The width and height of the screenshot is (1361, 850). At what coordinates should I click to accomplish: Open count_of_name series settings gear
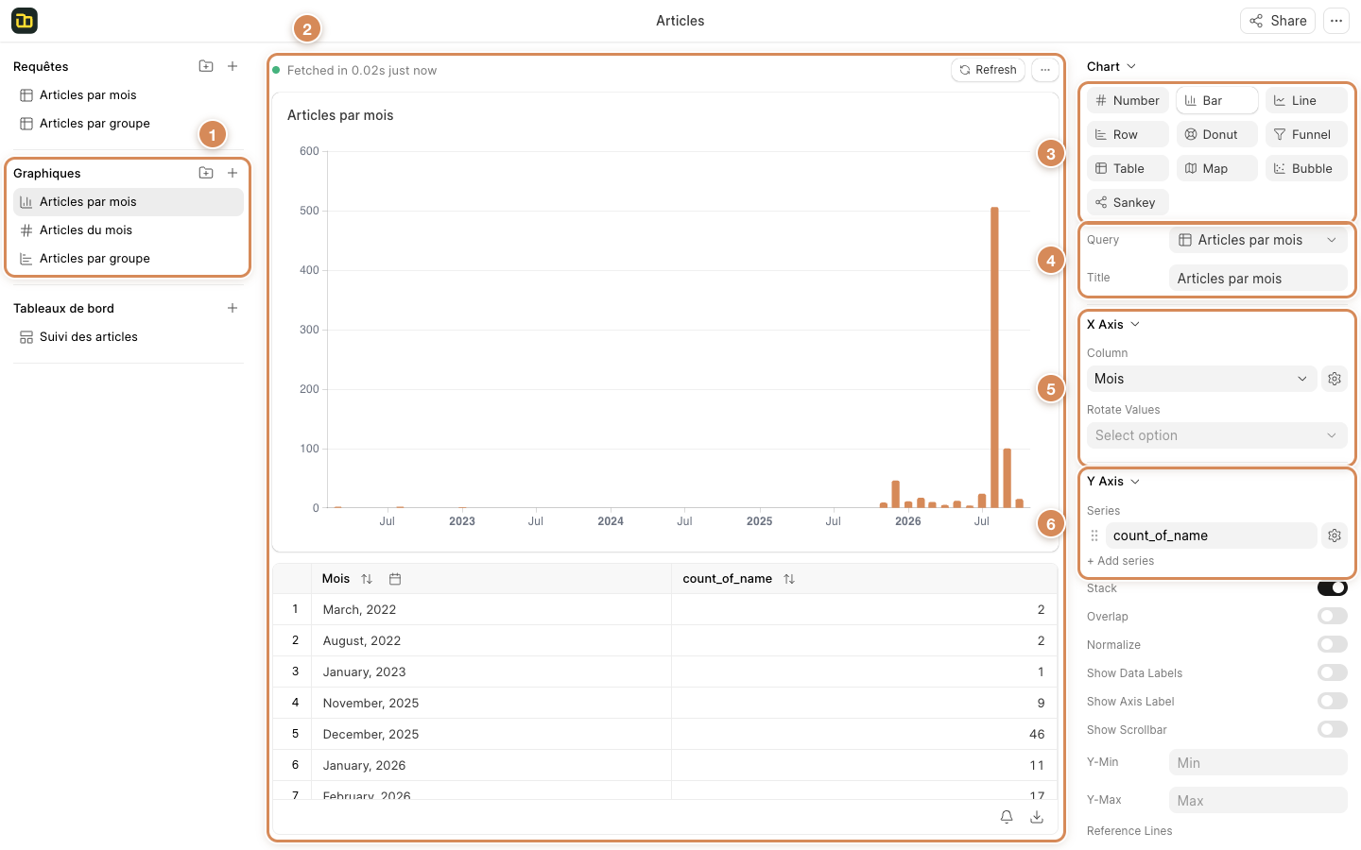click(1335, 535)
